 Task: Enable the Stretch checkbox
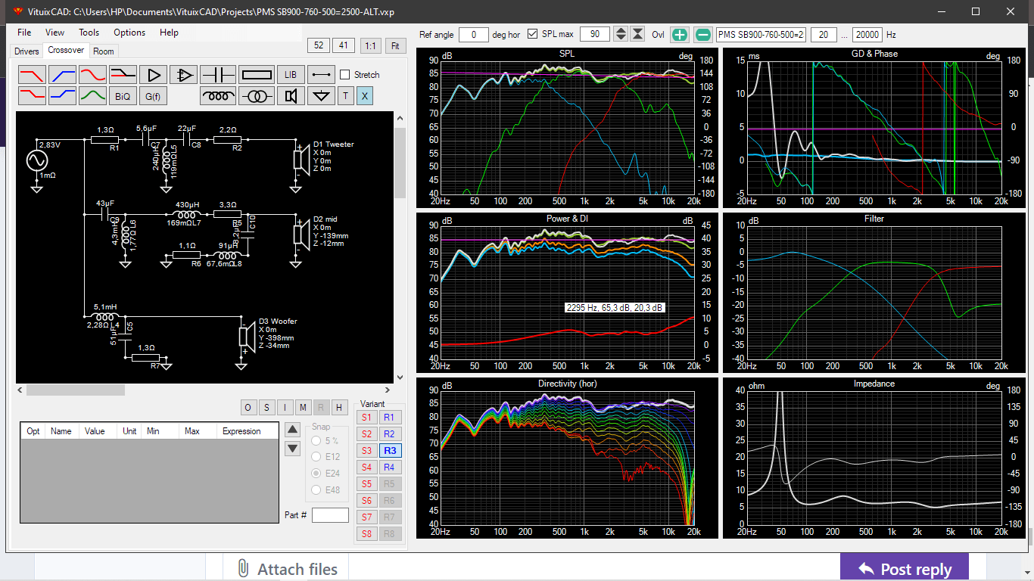coord(345,75)
